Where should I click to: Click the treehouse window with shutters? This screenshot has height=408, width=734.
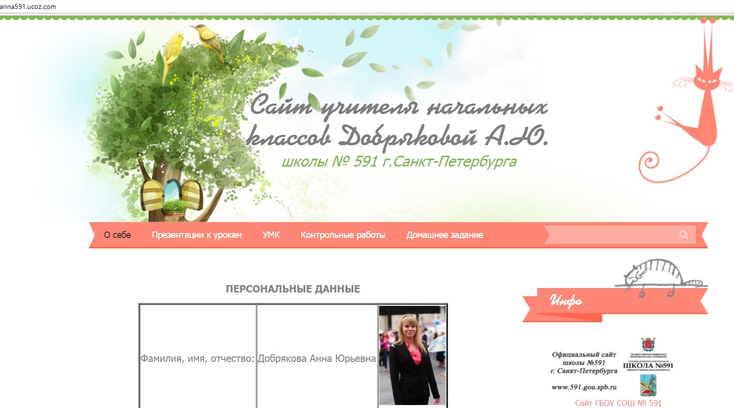coord(172,195)
